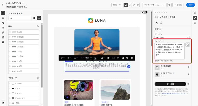Click the yoga mats card image
198x106 pixels.
click(79, 90)
